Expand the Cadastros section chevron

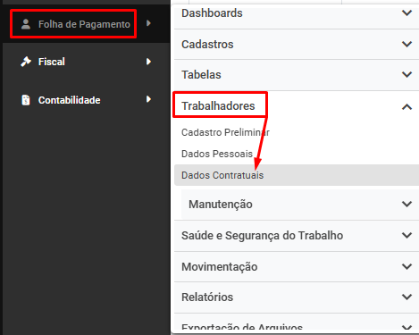point(406,44)
